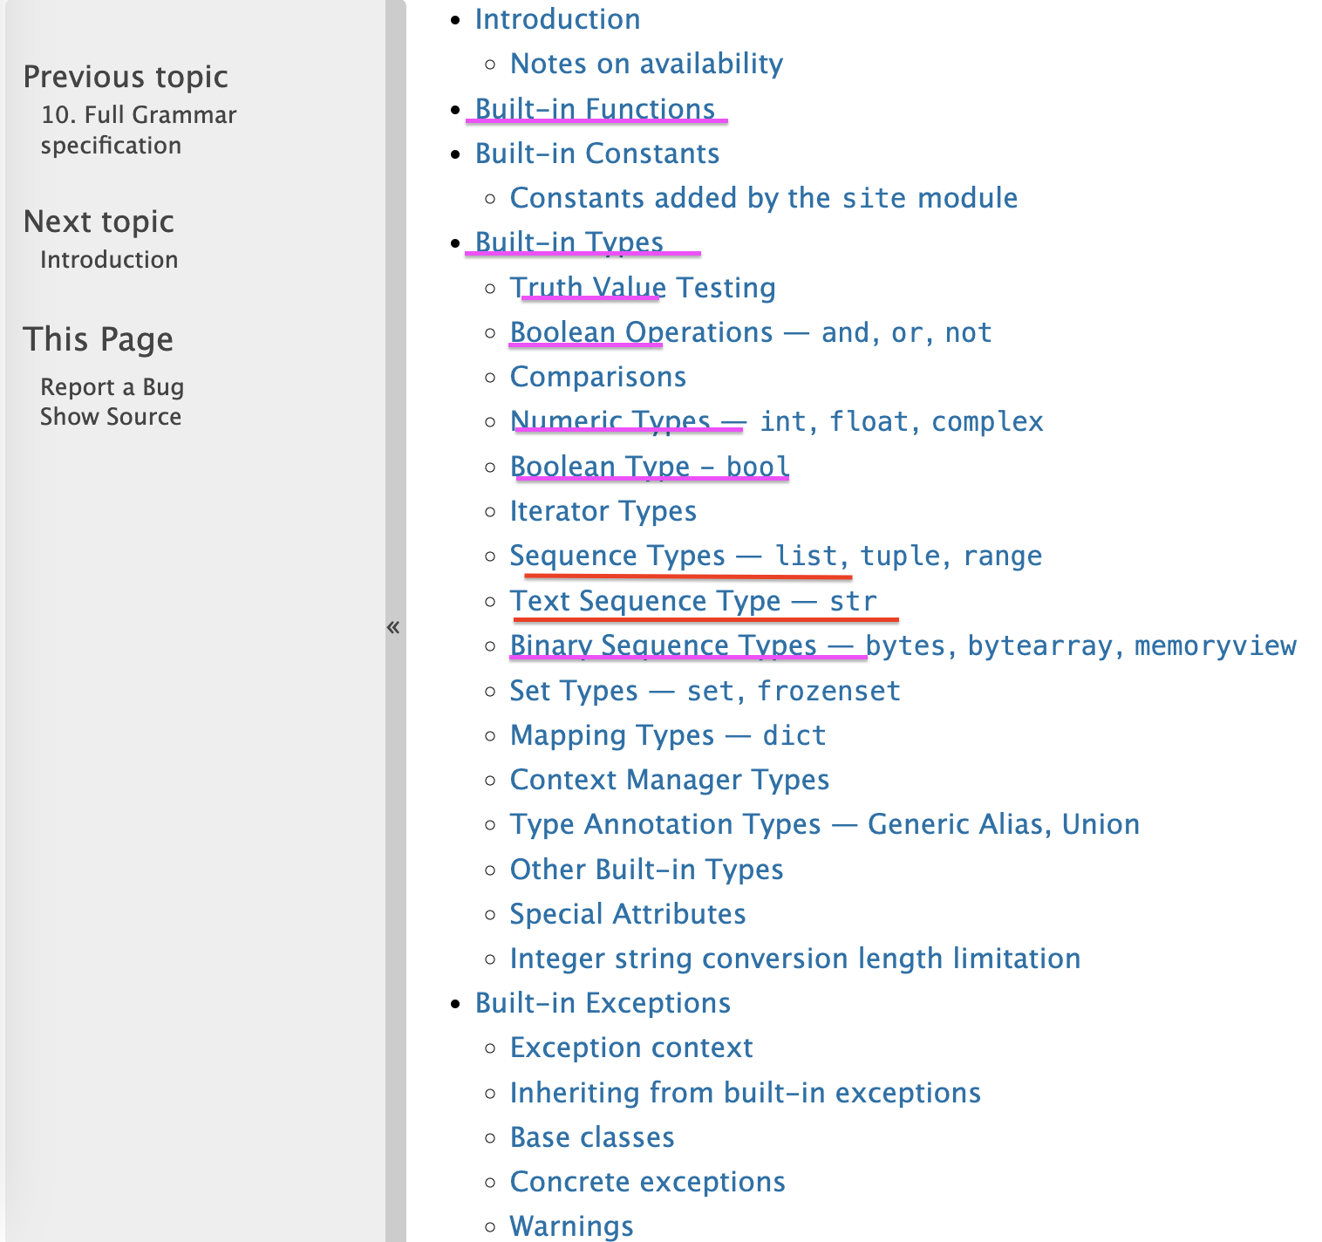The width and height of the screenshot is (1322, 1242).
Task: Open 'Numeric Types — int, float, complex'
Action: click(x=776, y=422)
